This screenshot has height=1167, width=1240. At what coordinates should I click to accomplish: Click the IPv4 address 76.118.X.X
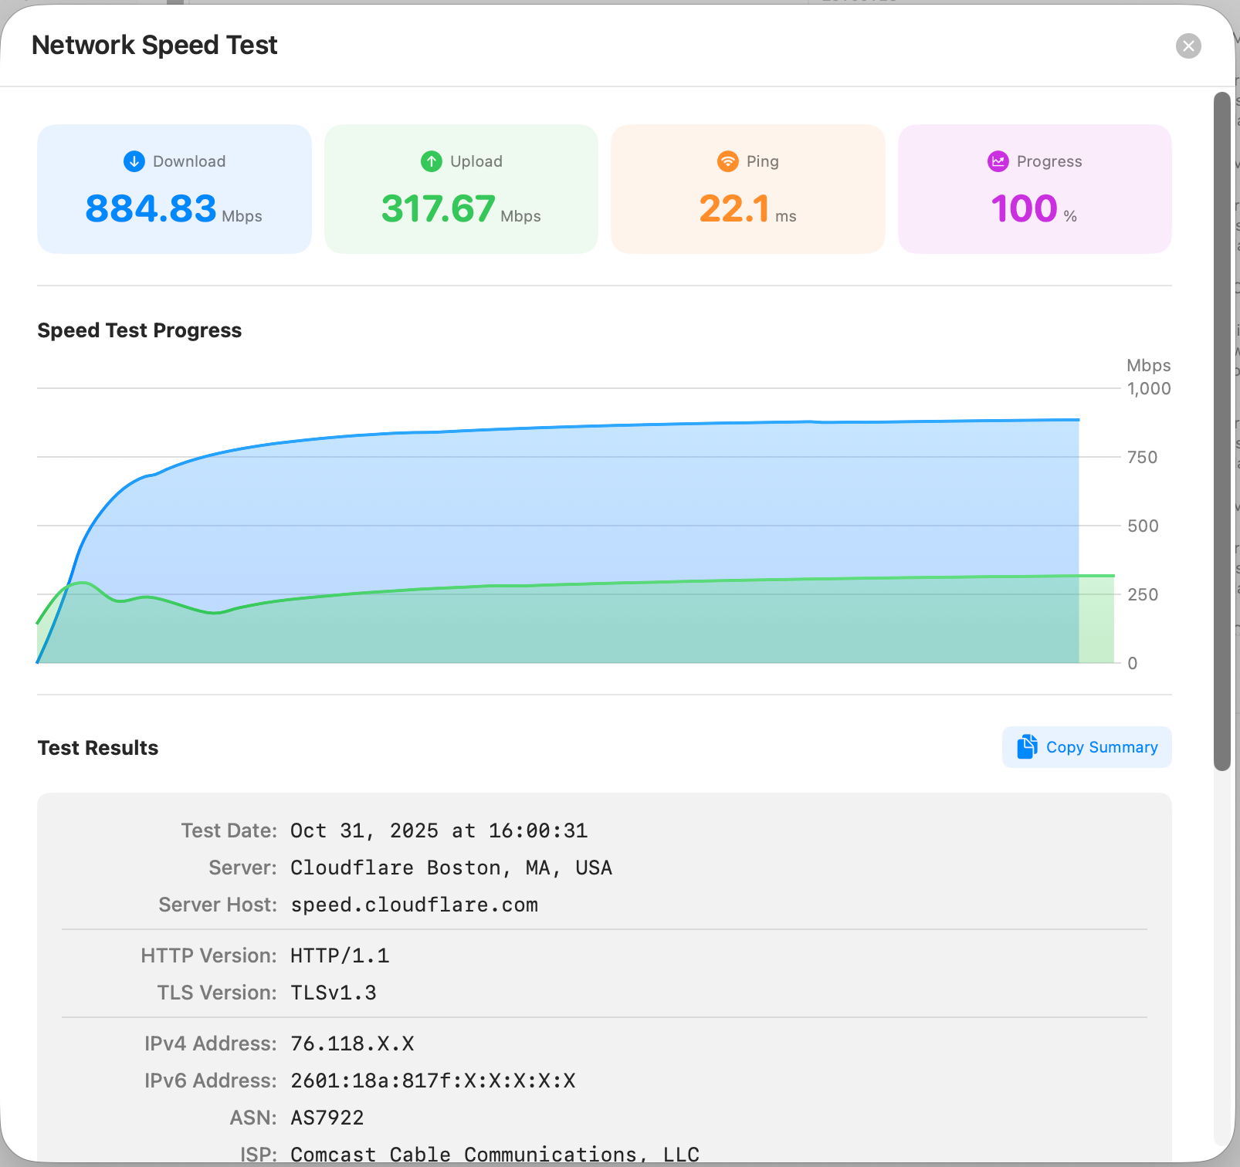click(352, 1044)
